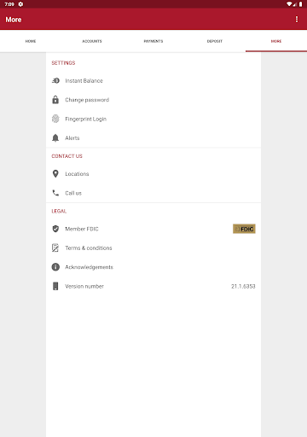Click the gold FDIC logo badge

pos(244,229)
